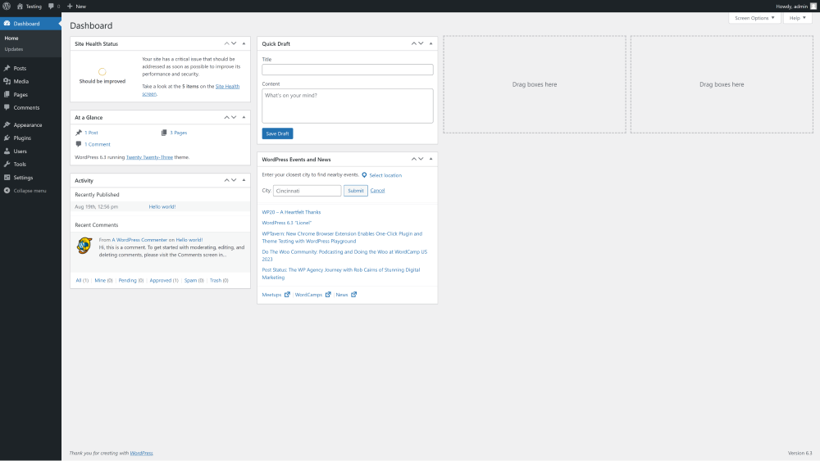Open the Twenty Twenty-Three theme link

tap(149, 157)
